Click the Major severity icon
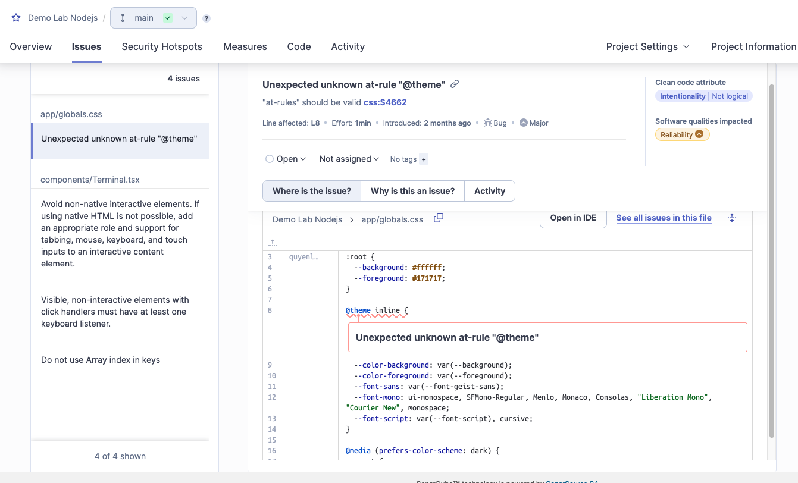Viewport: 798px width, 483px height. coord(523,123)
